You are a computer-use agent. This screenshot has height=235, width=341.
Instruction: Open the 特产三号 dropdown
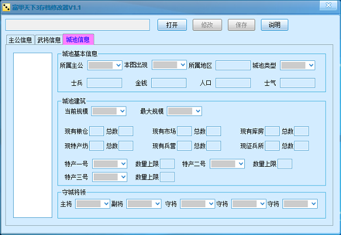point(110,177)
